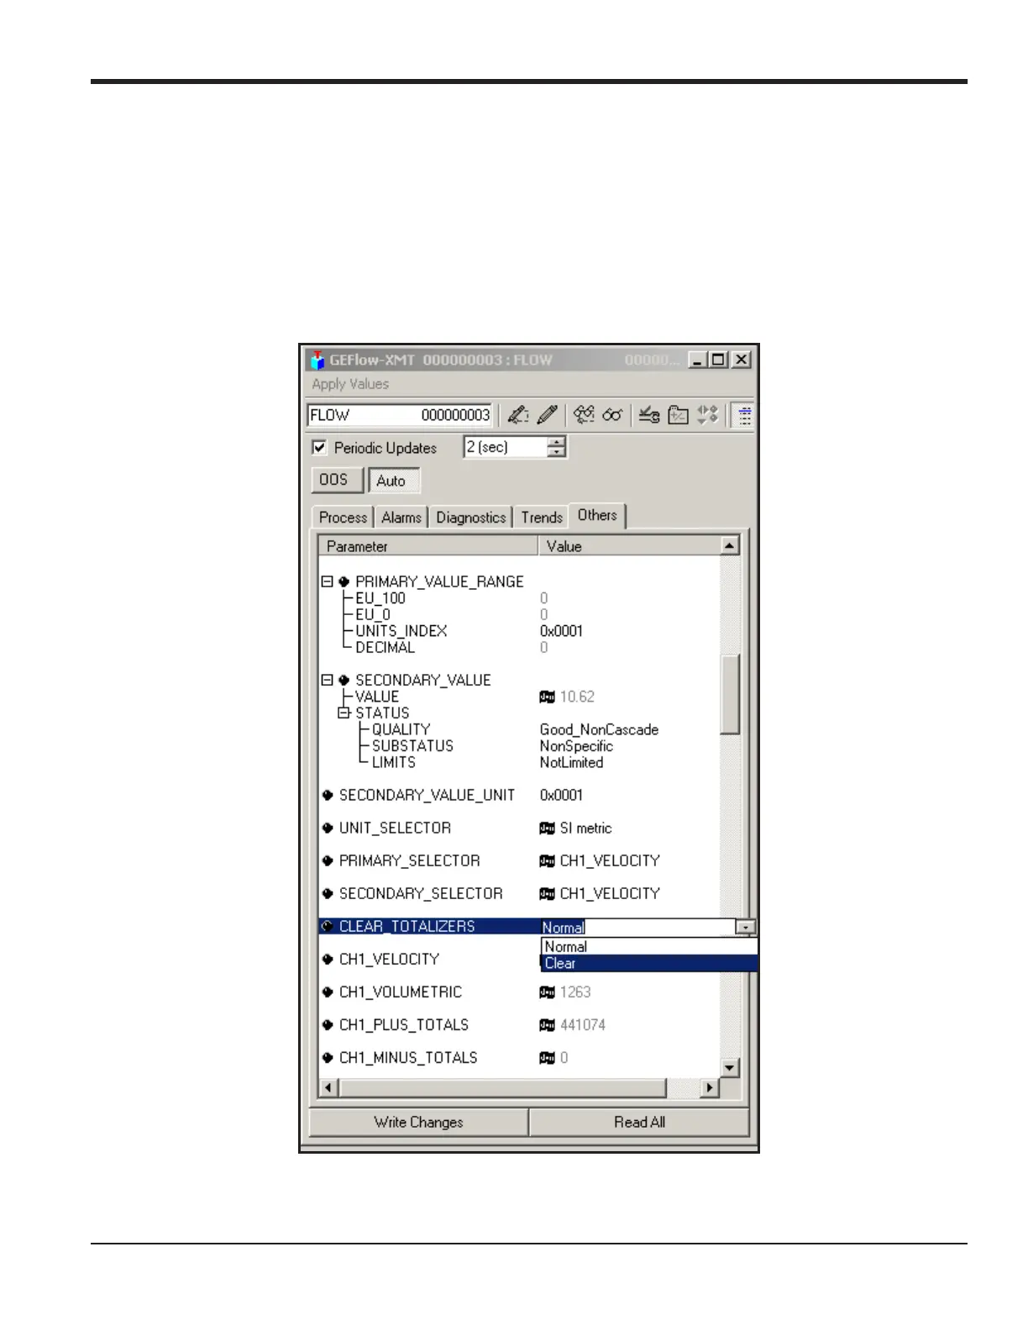The width and height of the screenshot is (1028, 1331).
Task: Click the Write Changes button
Action: click(418, 1122)
